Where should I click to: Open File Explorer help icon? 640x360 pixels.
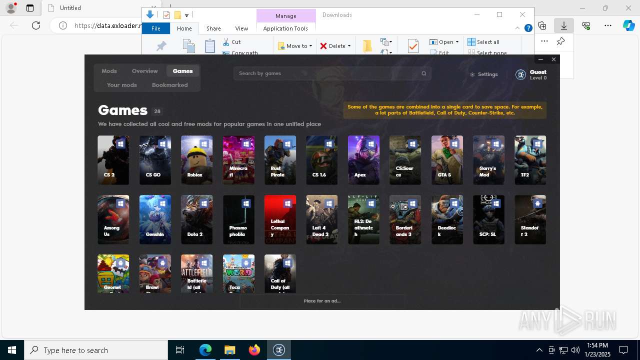click(x=528, y=28)
